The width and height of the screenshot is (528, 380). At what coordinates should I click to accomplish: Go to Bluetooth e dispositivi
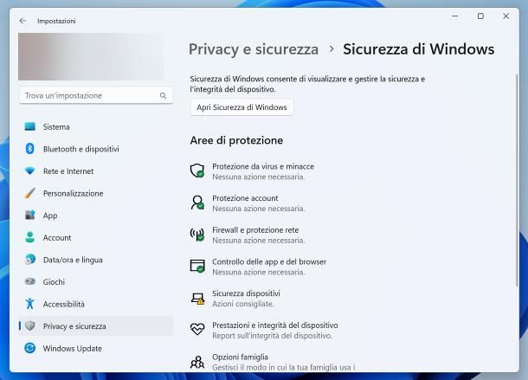[96, 149]
